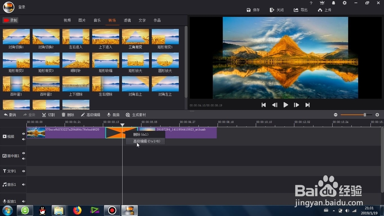This screenshot has height=216, width=384.
Task: Open the file explorer taskbar icon
Action: click(x=59, y=210)
